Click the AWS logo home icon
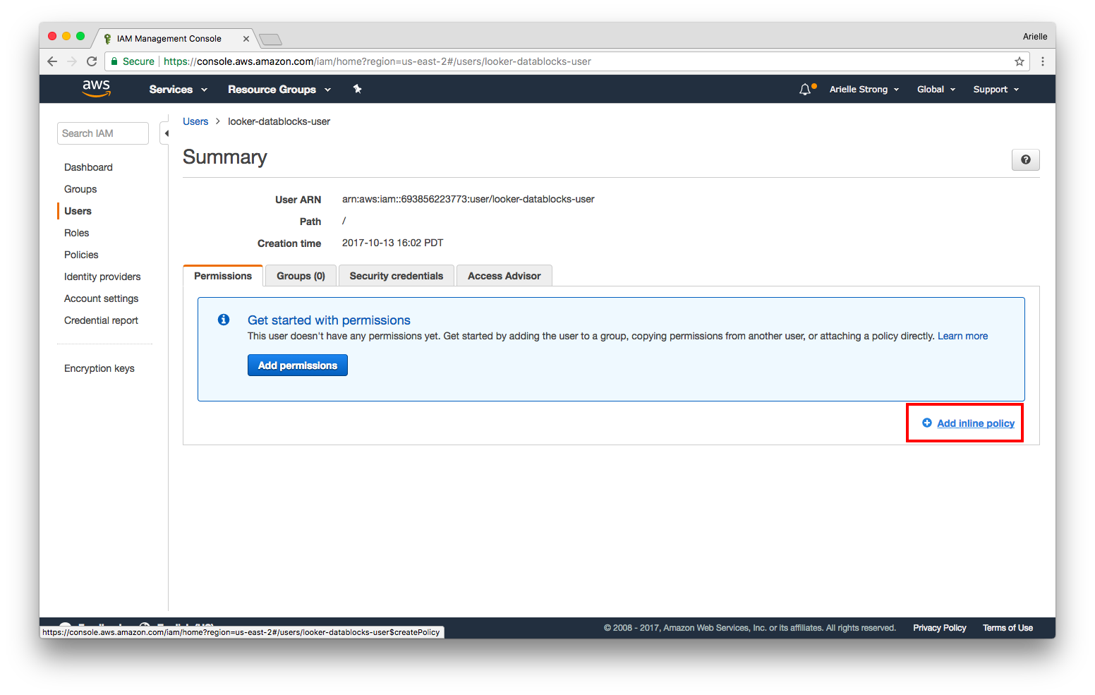The height and width of the screenshot is (695, 1095). pyautogui.click(x=96, y=88)
